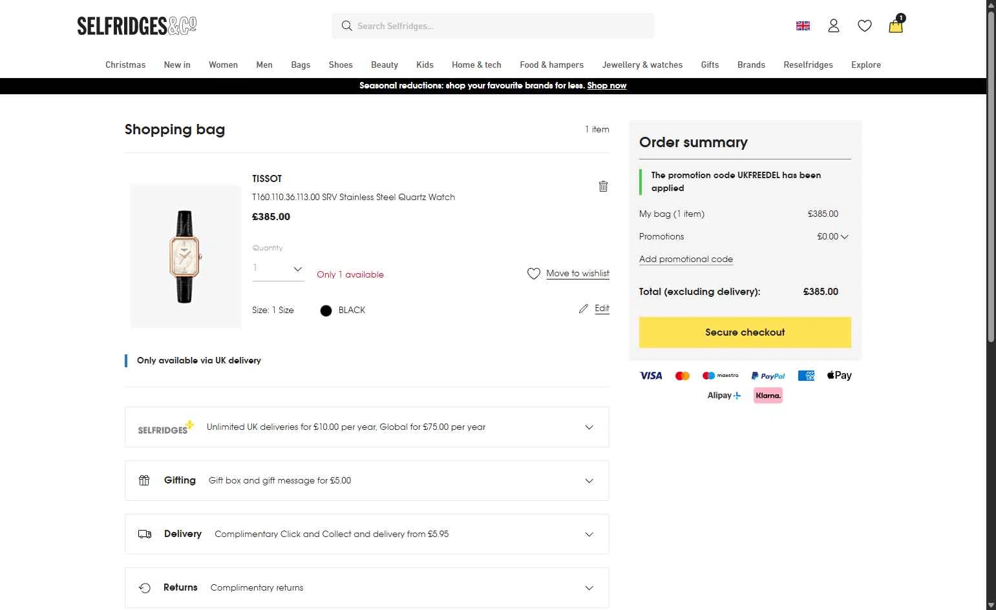
Task: Click the Secure checkout button
Action: click(745, 332)
